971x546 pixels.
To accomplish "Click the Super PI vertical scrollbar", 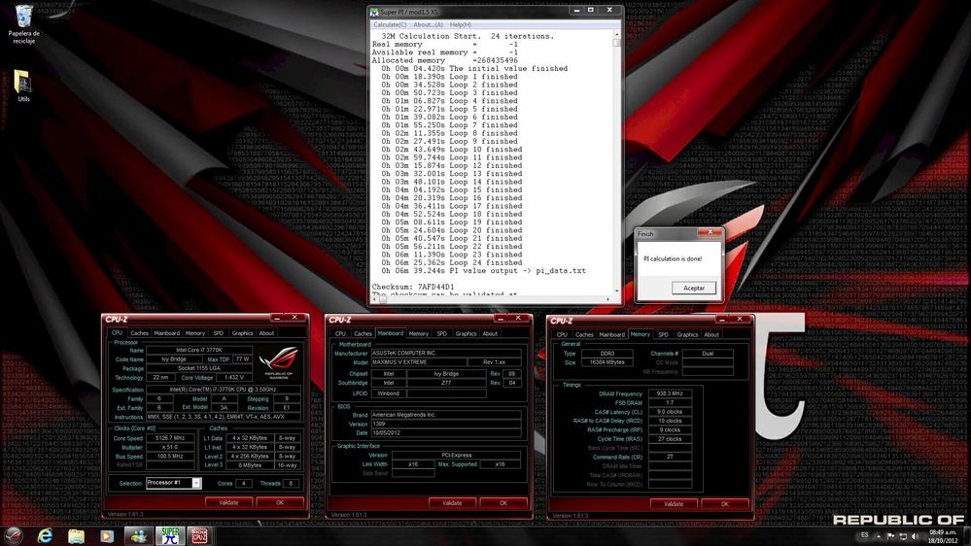I will pyautogui.click(x=617, y=165).
